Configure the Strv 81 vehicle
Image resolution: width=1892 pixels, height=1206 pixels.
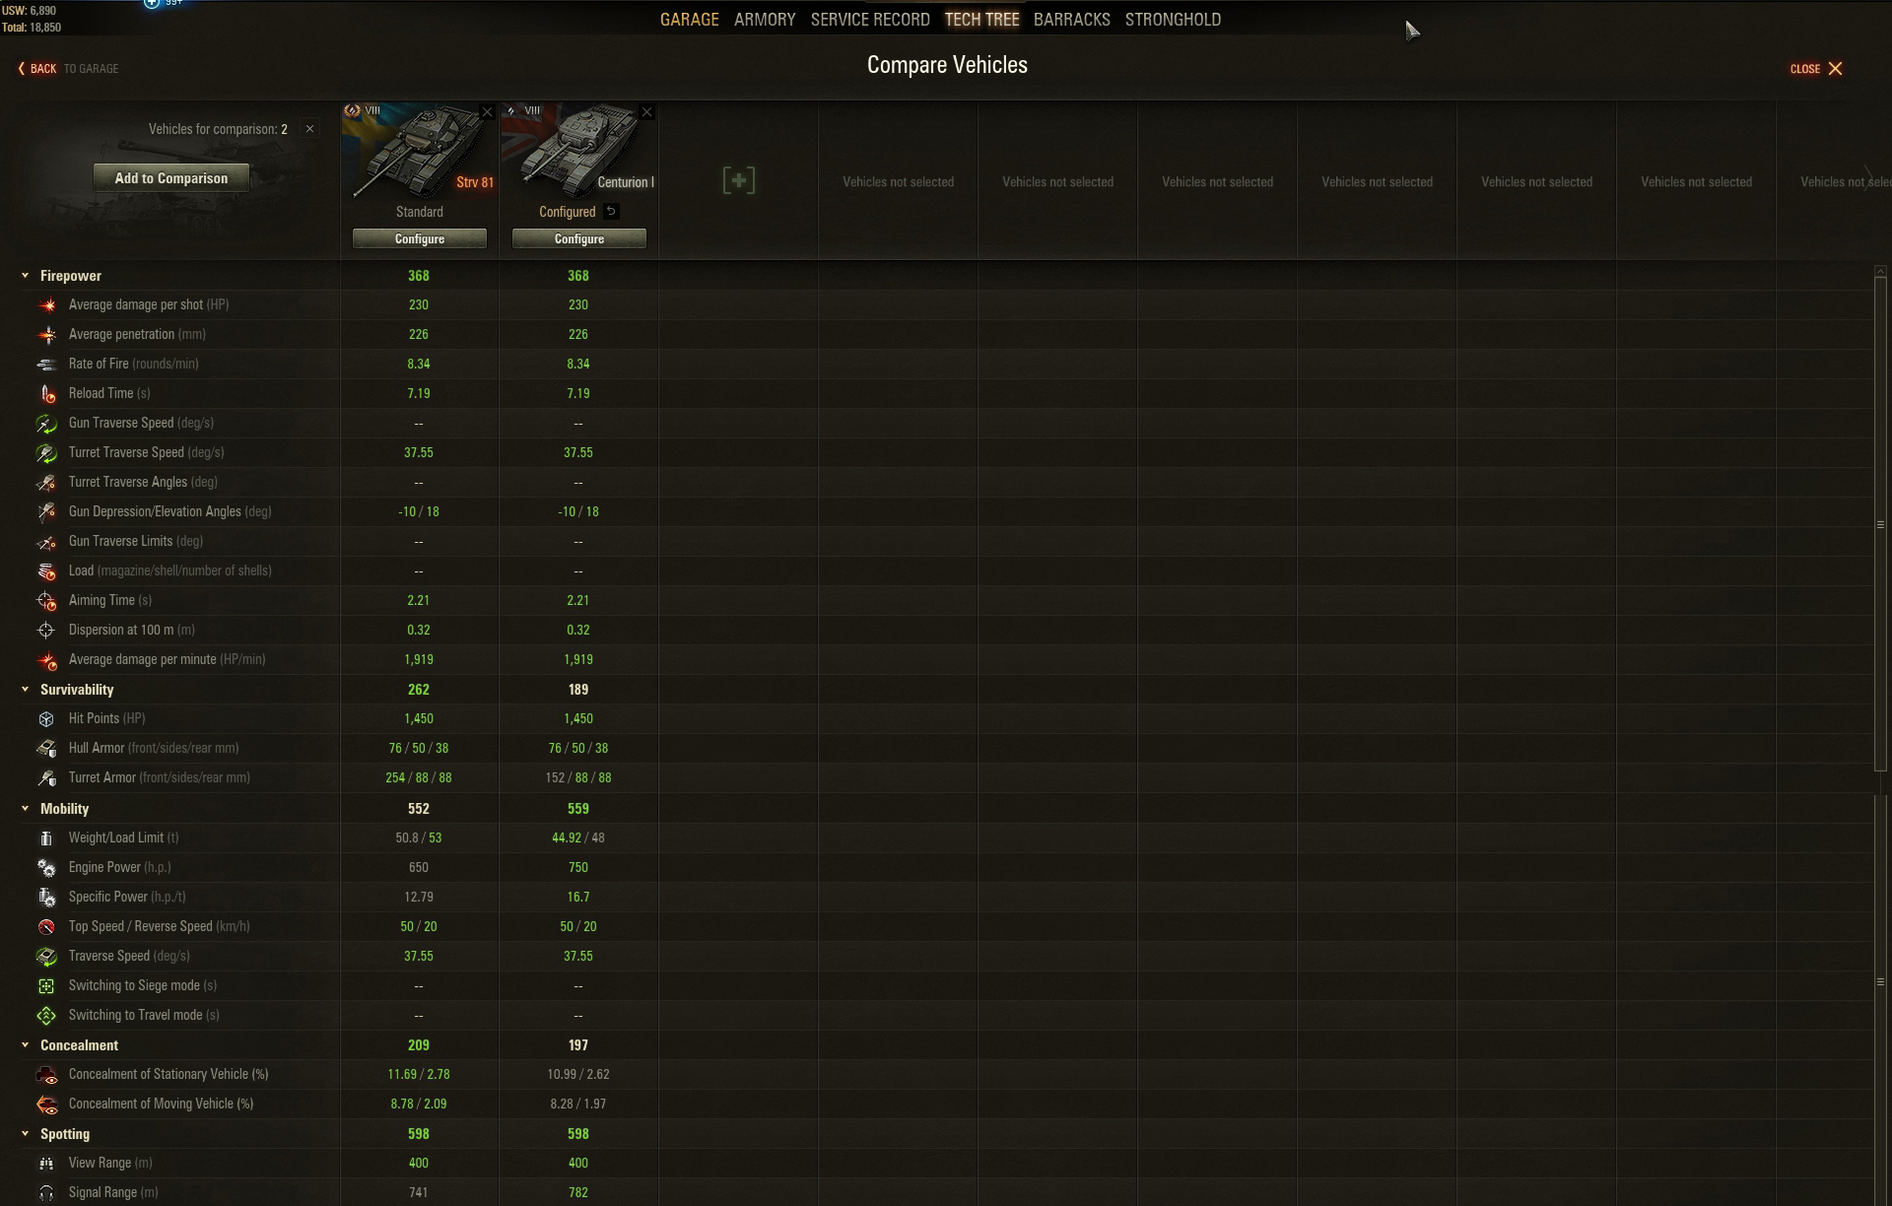click(419, 239)
